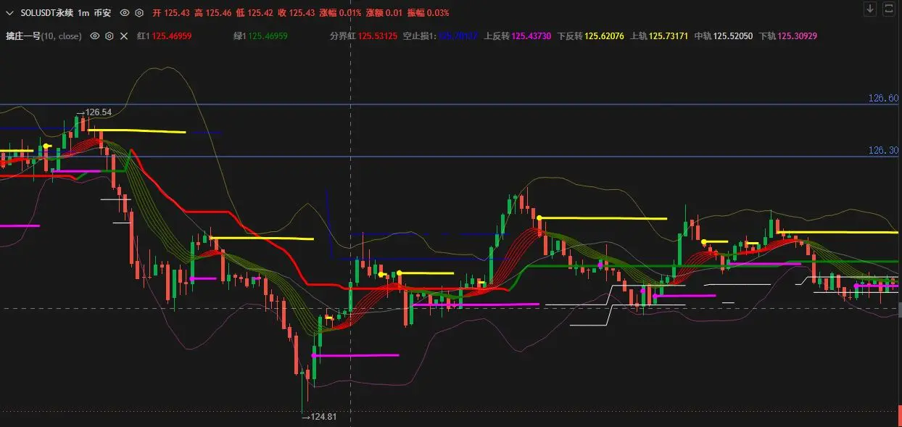Click the 涨额 0.01 value
This screenshot has height=427, width=902.
[x=384, y=13]
